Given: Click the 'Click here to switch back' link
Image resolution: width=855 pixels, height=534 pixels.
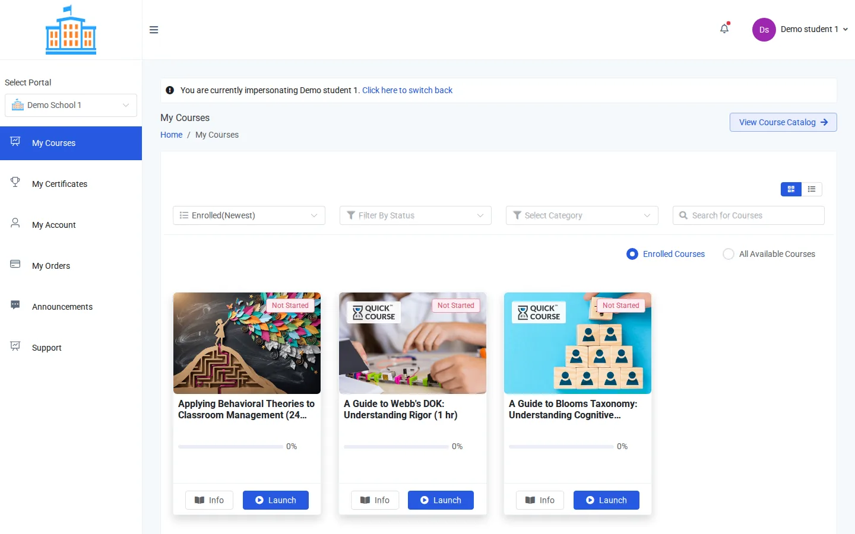Looking at the screenshot, I should (407, 90).
